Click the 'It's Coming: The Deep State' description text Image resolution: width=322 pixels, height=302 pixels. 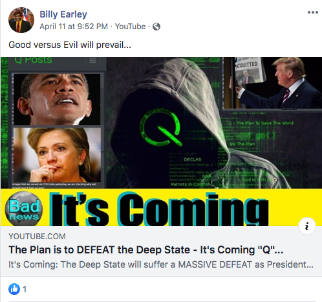[x=161, y=264]
